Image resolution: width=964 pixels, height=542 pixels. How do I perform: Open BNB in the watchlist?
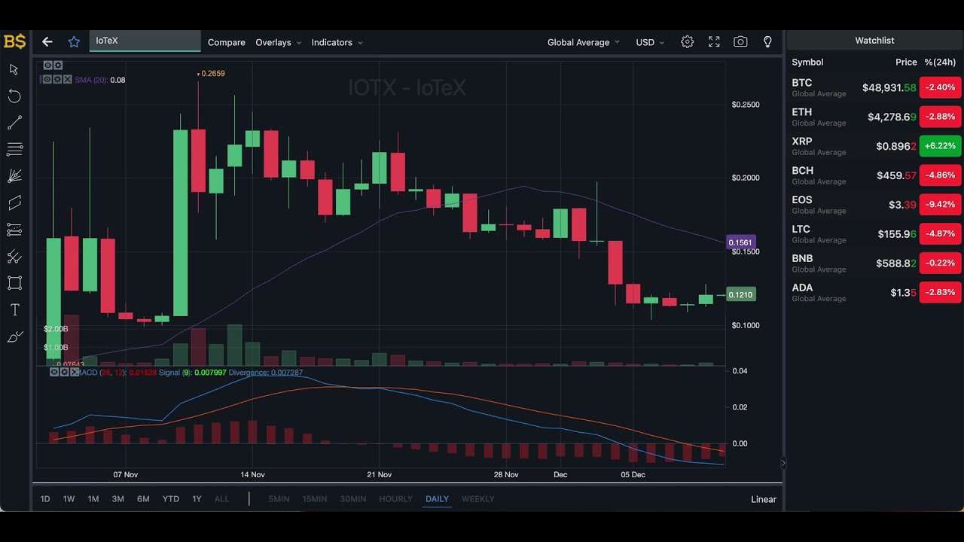(x=875, y=263)
